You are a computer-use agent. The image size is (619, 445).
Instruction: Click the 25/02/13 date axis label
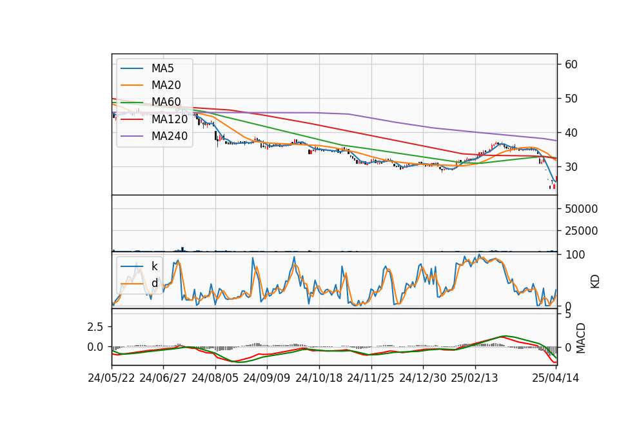[x=475, y=378]
